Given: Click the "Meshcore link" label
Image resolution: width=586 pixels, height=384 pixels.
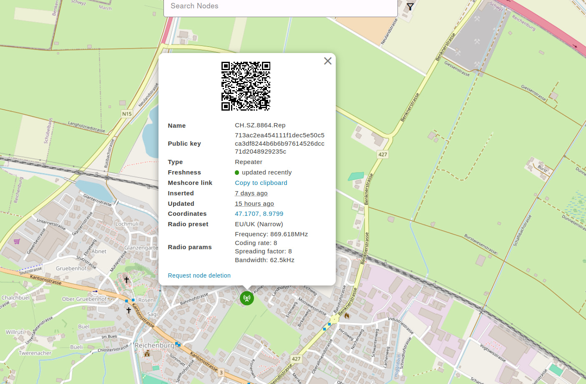Looking at the screenshot, I should click(x=190, y=183).
